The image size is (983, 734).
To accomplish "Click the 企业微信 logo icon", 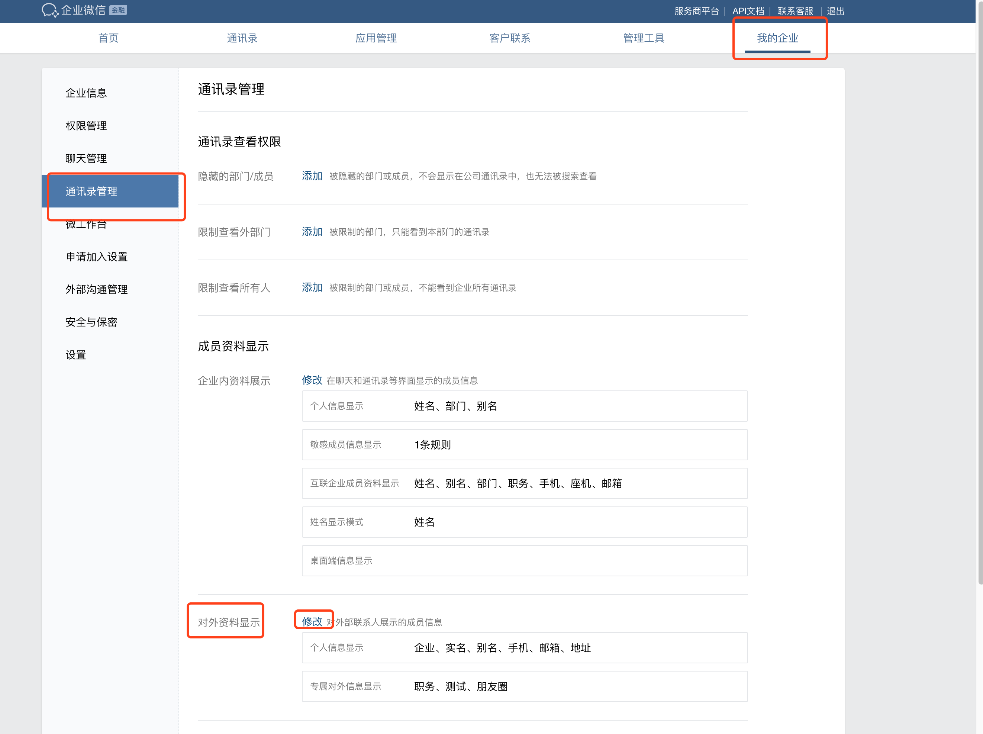I will point(50,10).
